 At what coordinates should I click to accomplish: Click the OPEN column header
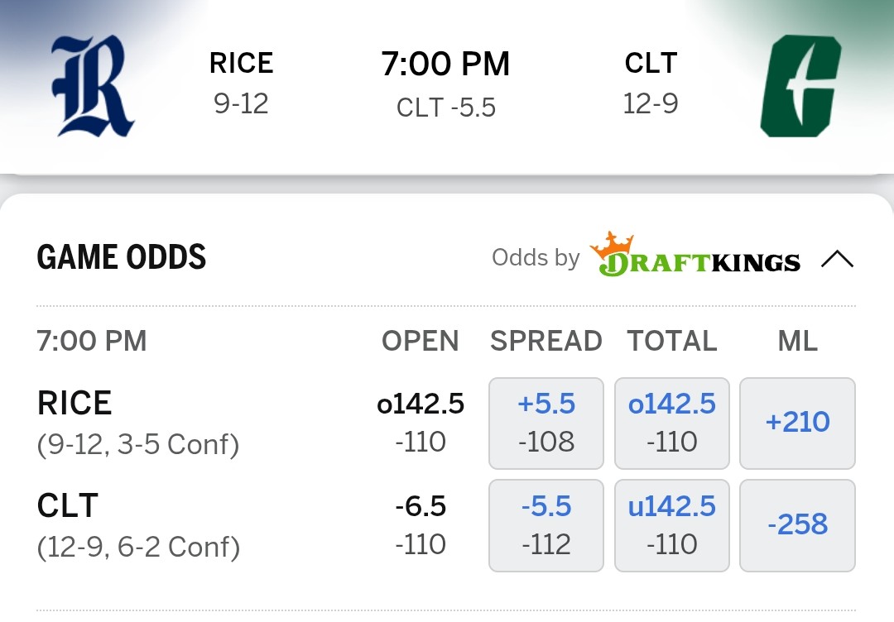point(421,341)
